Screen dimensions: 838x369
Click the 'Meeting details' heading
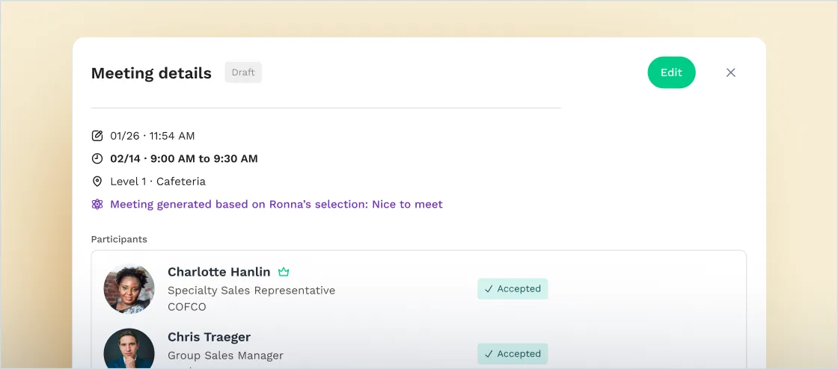point(151,73)
